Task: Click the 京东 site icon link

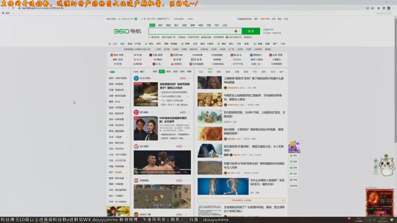Action: click(x=157, y=64)
